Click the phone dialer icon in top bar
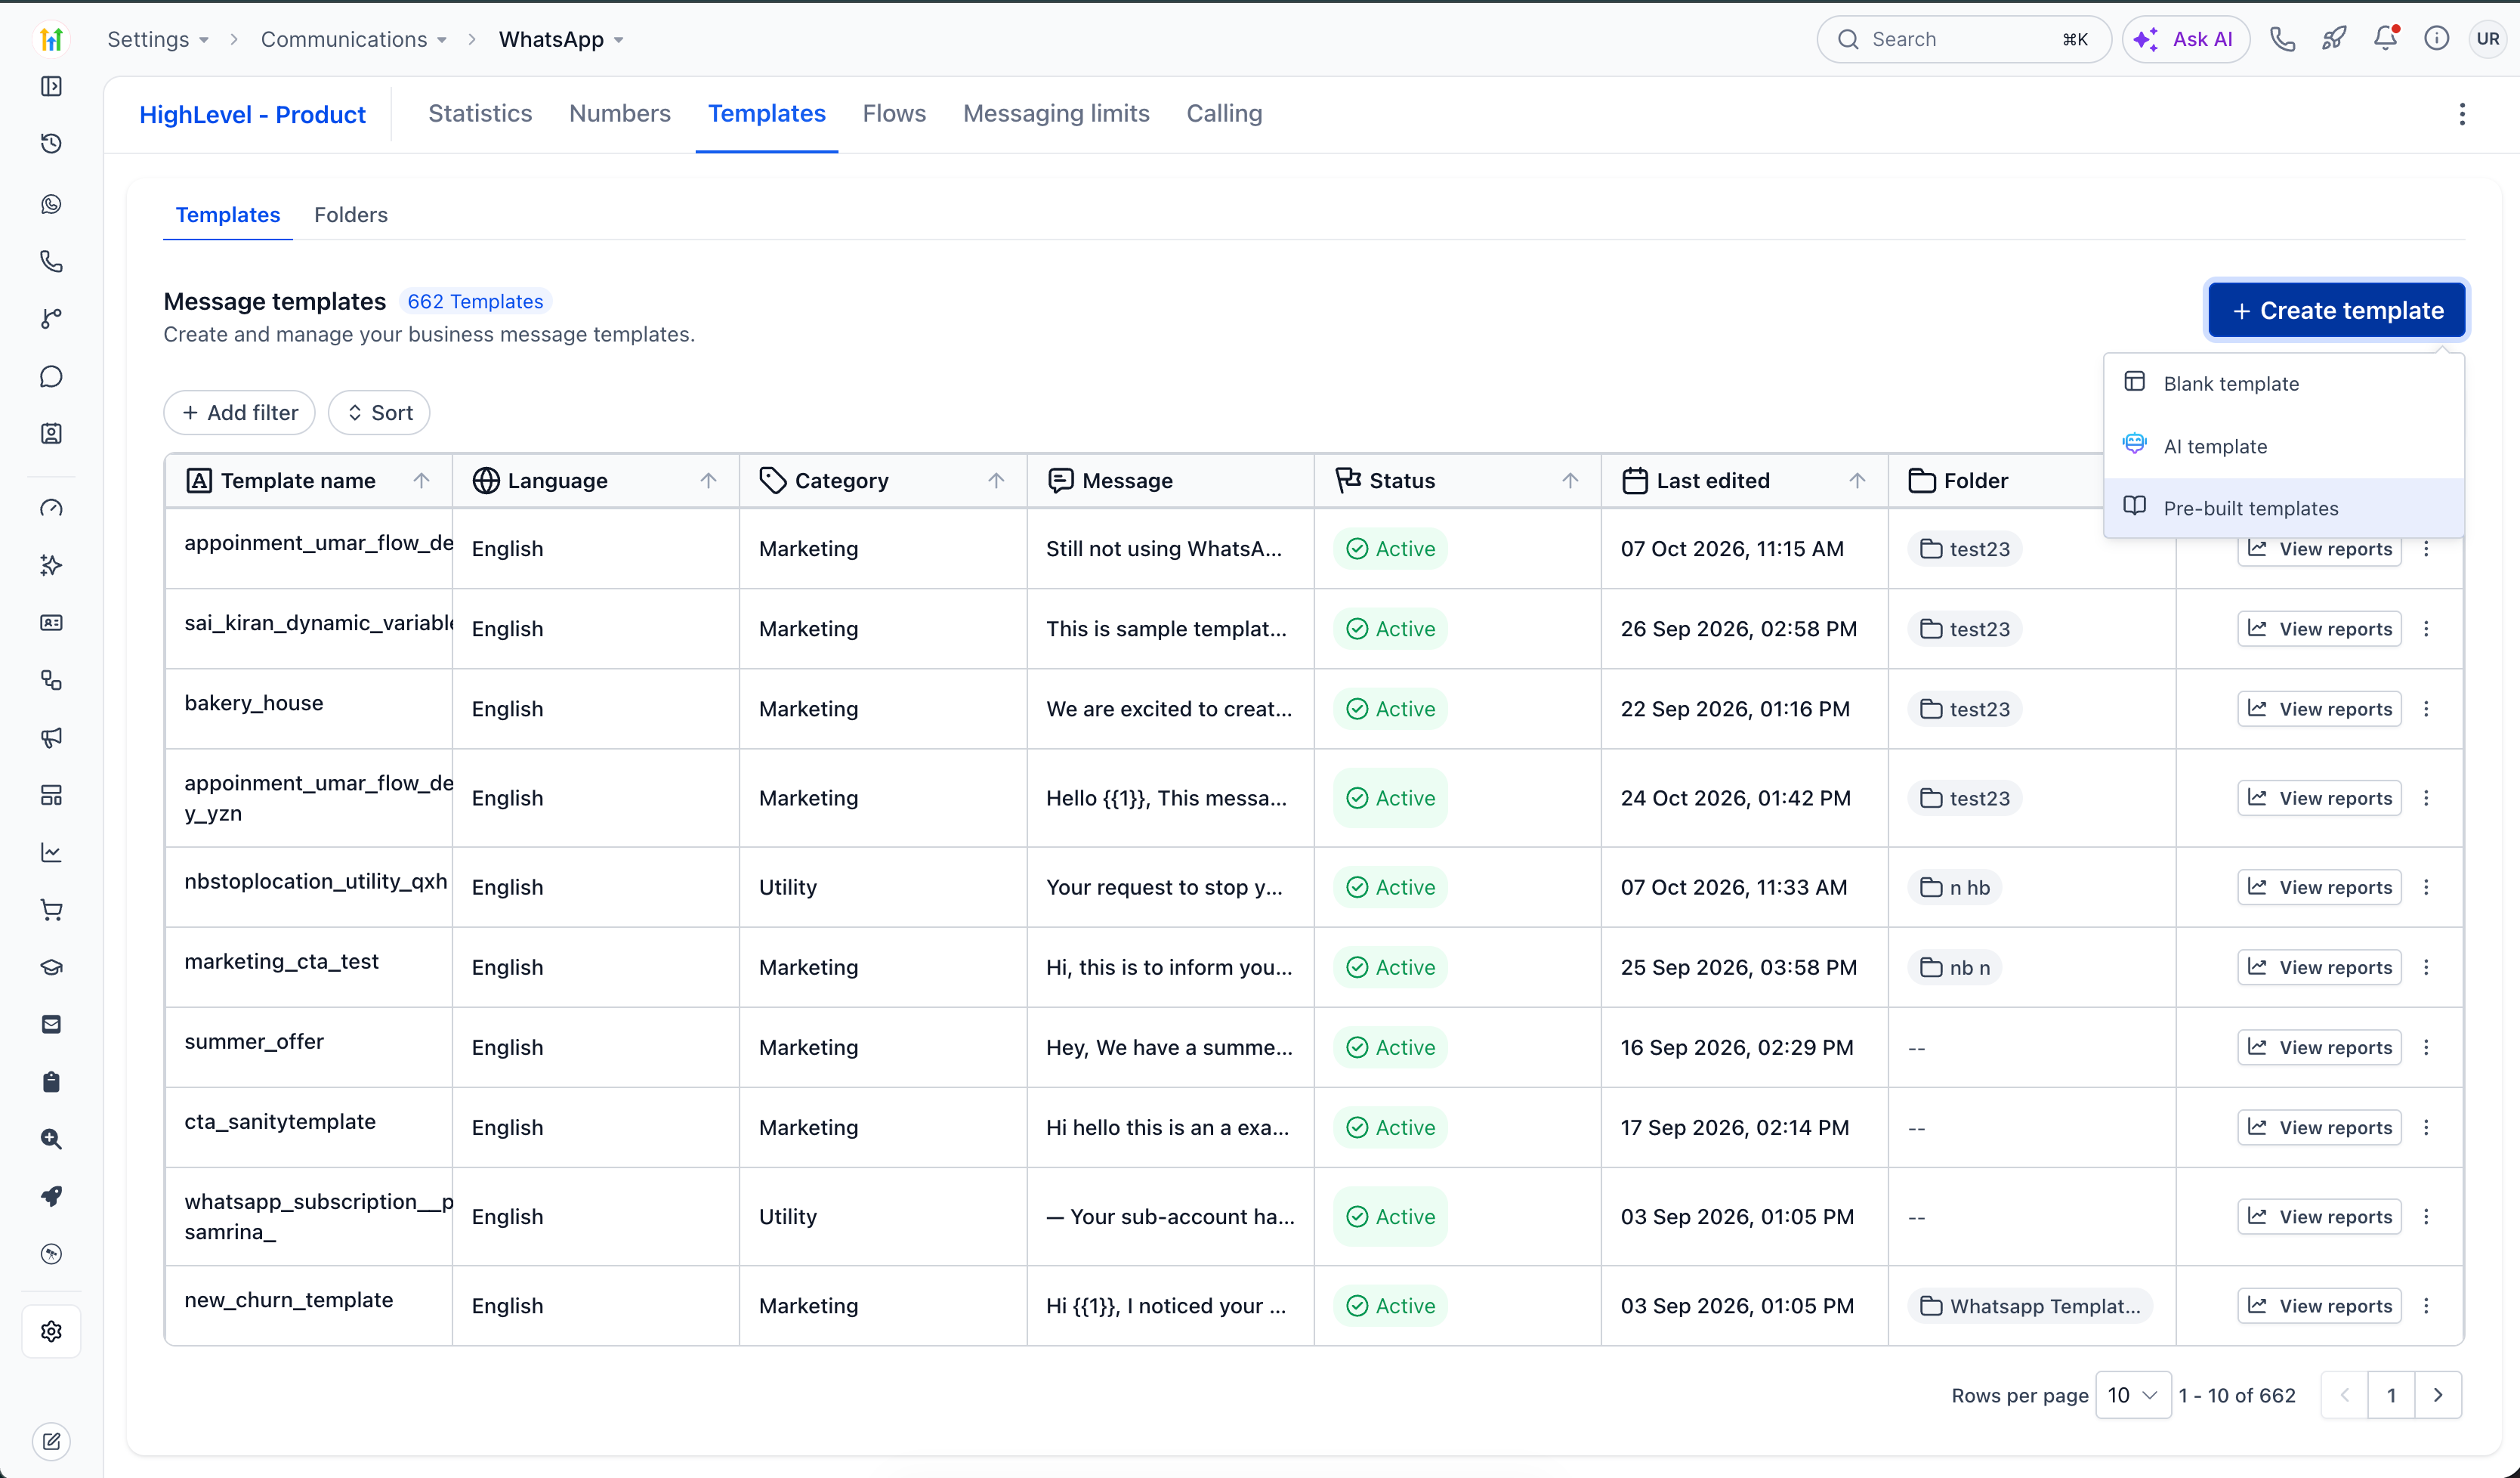 pos(2283,39)
